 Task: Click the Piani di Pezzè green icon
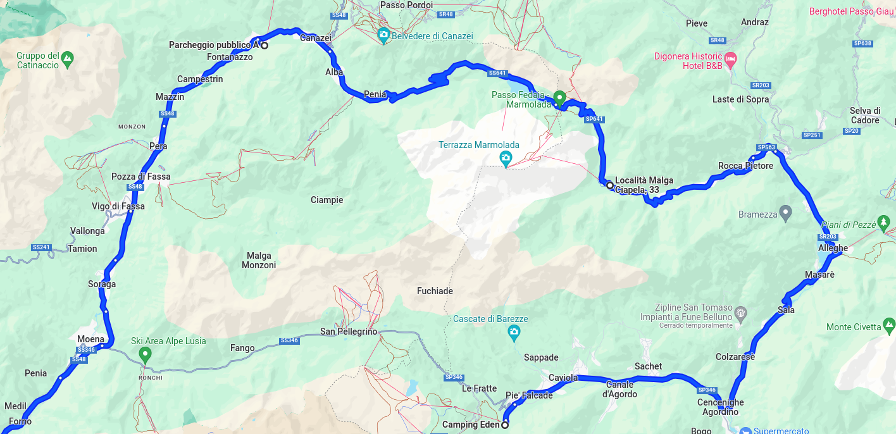[883, 223]
